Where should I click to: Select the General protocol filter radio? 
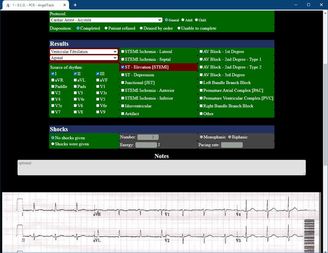[167, 20]
